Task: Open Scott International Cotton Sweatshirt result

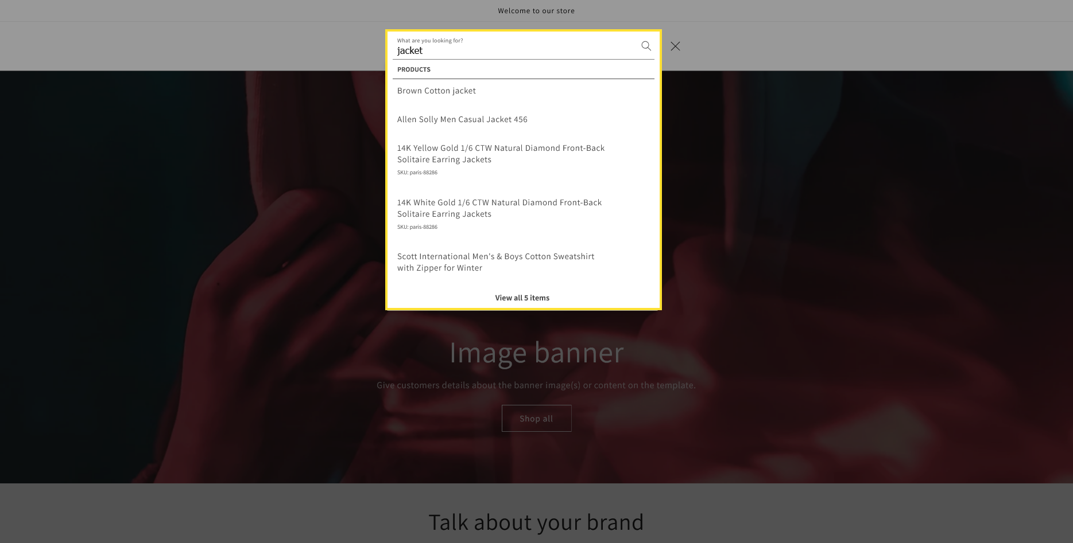Action: [495, 262]
